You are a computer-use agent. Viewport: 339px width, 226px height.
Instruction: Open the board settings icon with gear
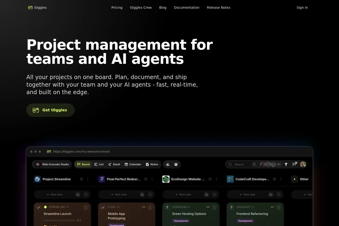pyautogui.click(x=295, y=164)
